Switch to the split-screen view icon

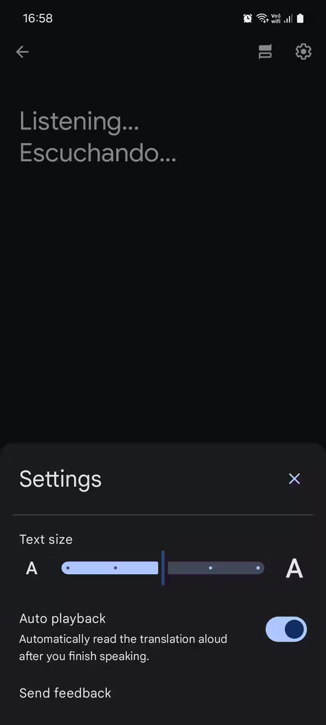coord(265,52)
